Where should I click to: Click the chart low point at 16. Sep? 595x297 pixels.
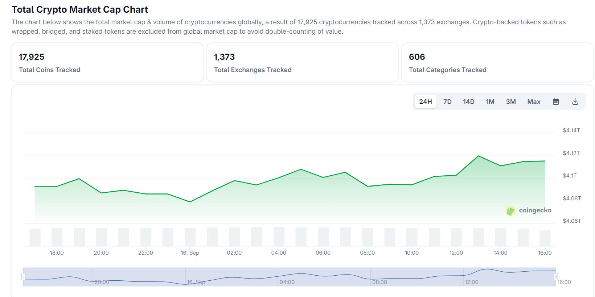coord(190,202)
